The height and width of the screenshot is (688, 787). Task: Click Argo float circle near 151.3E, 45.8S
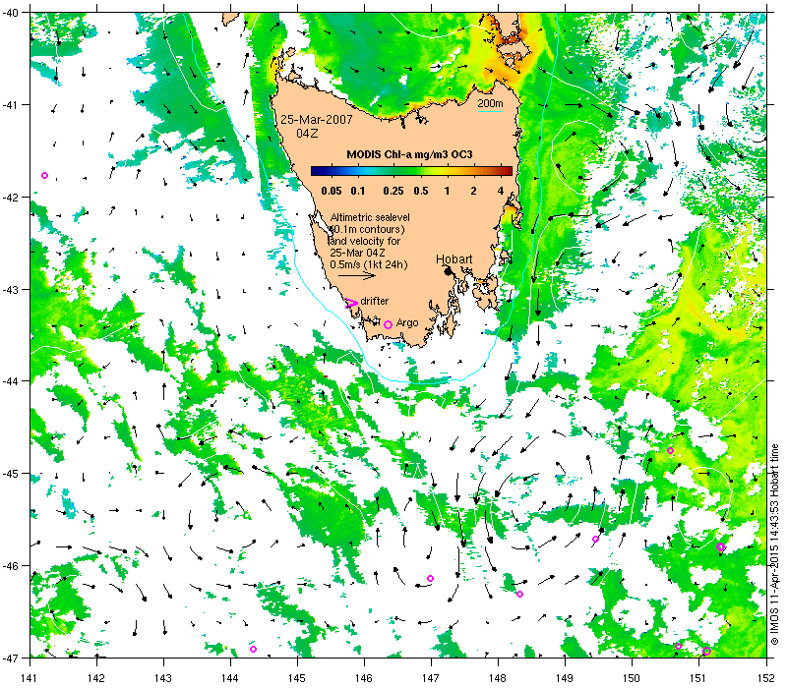[721, 547]
